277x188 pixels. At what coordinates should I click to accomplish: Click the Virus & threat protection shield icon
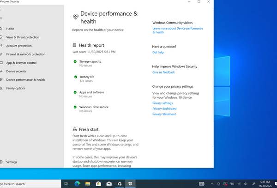(1, 37)
